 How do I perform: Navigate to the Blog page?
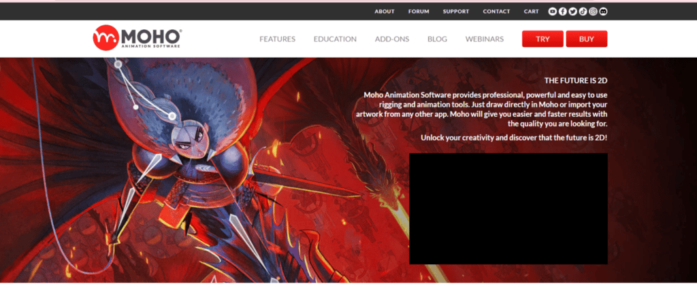click(437, 39)
